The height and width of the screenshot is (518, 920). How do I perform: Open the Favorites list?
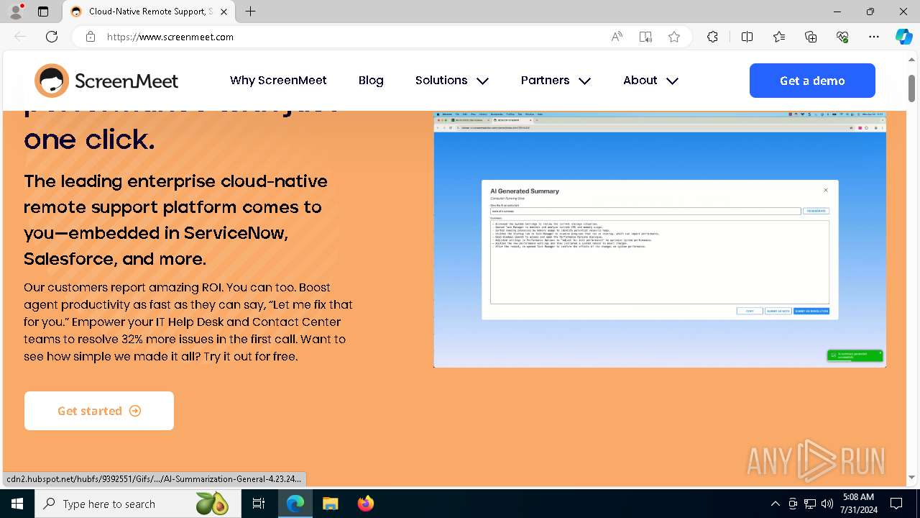(x=779, y=37)
